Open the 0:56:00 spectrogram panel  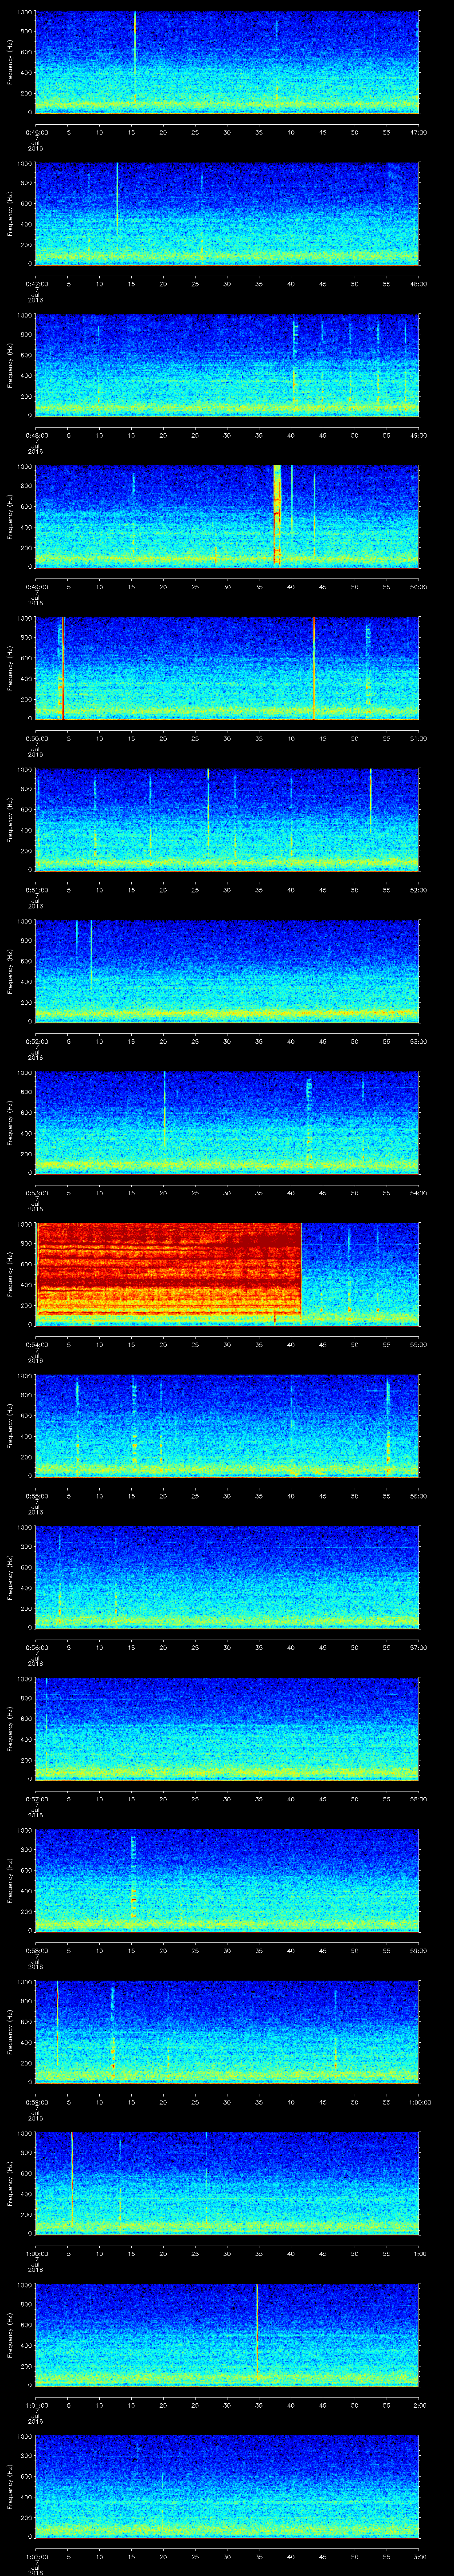(x=227, y=1576)
